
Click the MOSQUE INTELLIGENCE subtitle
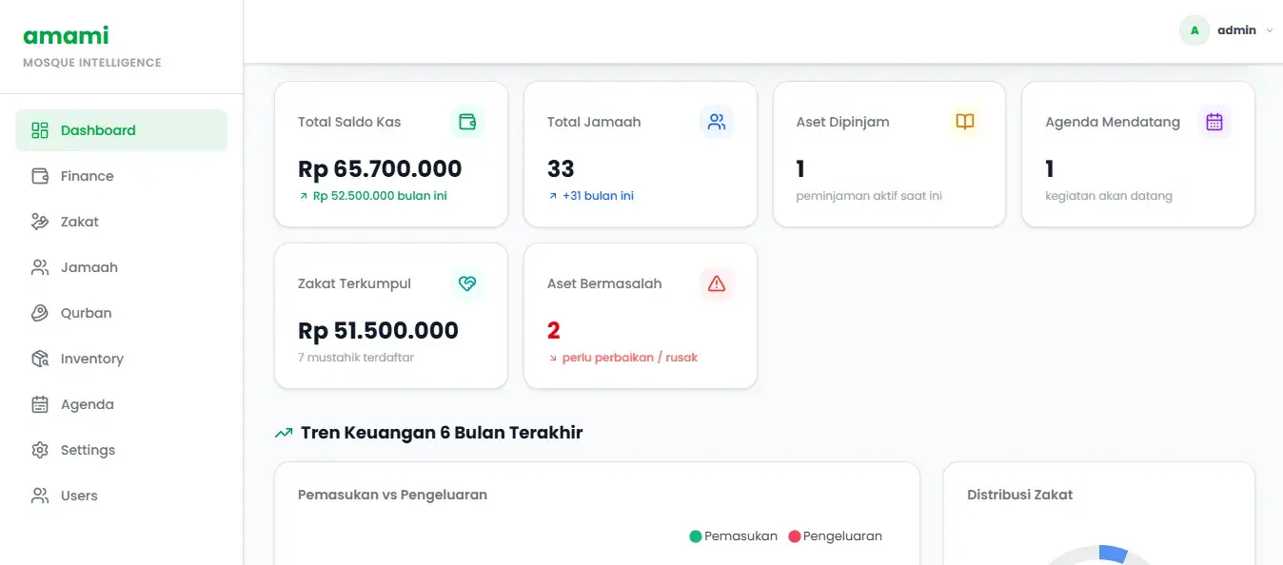pyautogui.click(x=92, y=63)
